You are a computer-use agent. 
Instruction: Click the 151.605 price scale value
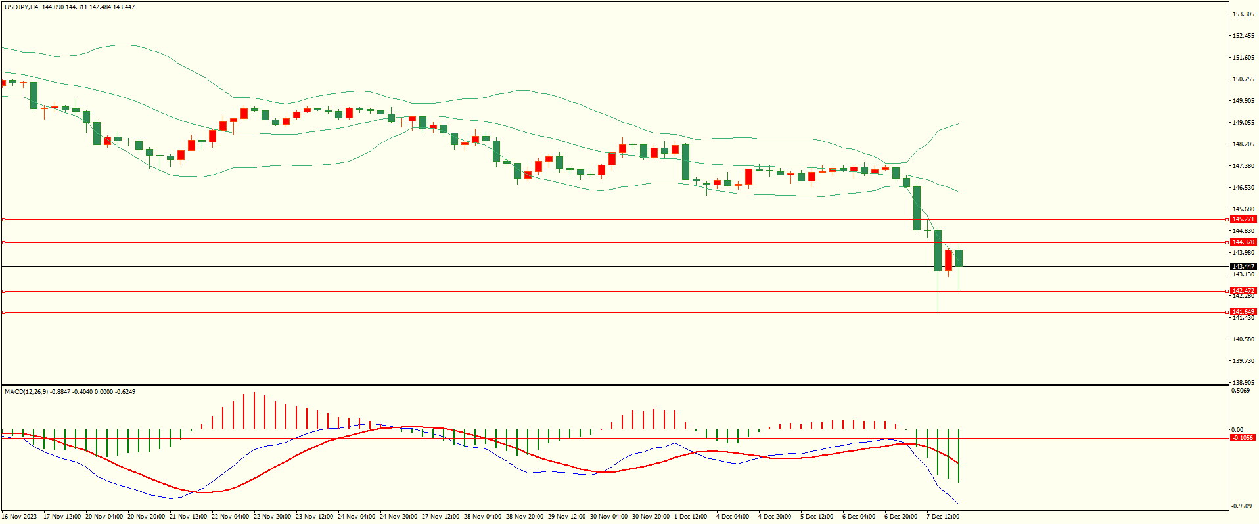tap(1244, 58)
